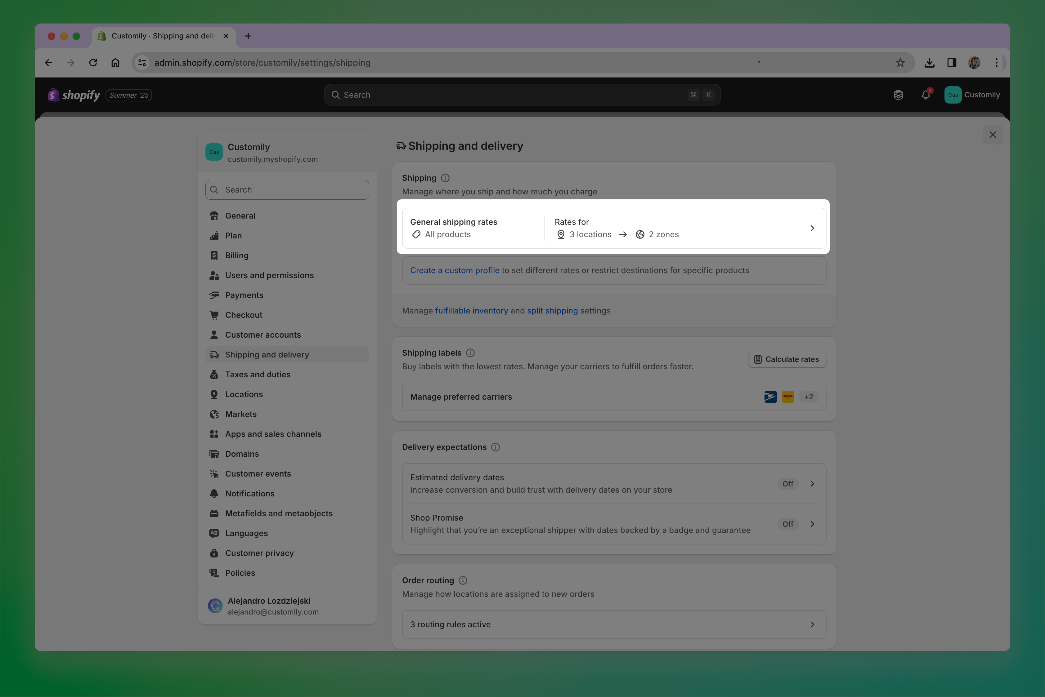Screen dimensions: 1045x697
Task: Select Locations in settings sidebar
Action: 244,394
